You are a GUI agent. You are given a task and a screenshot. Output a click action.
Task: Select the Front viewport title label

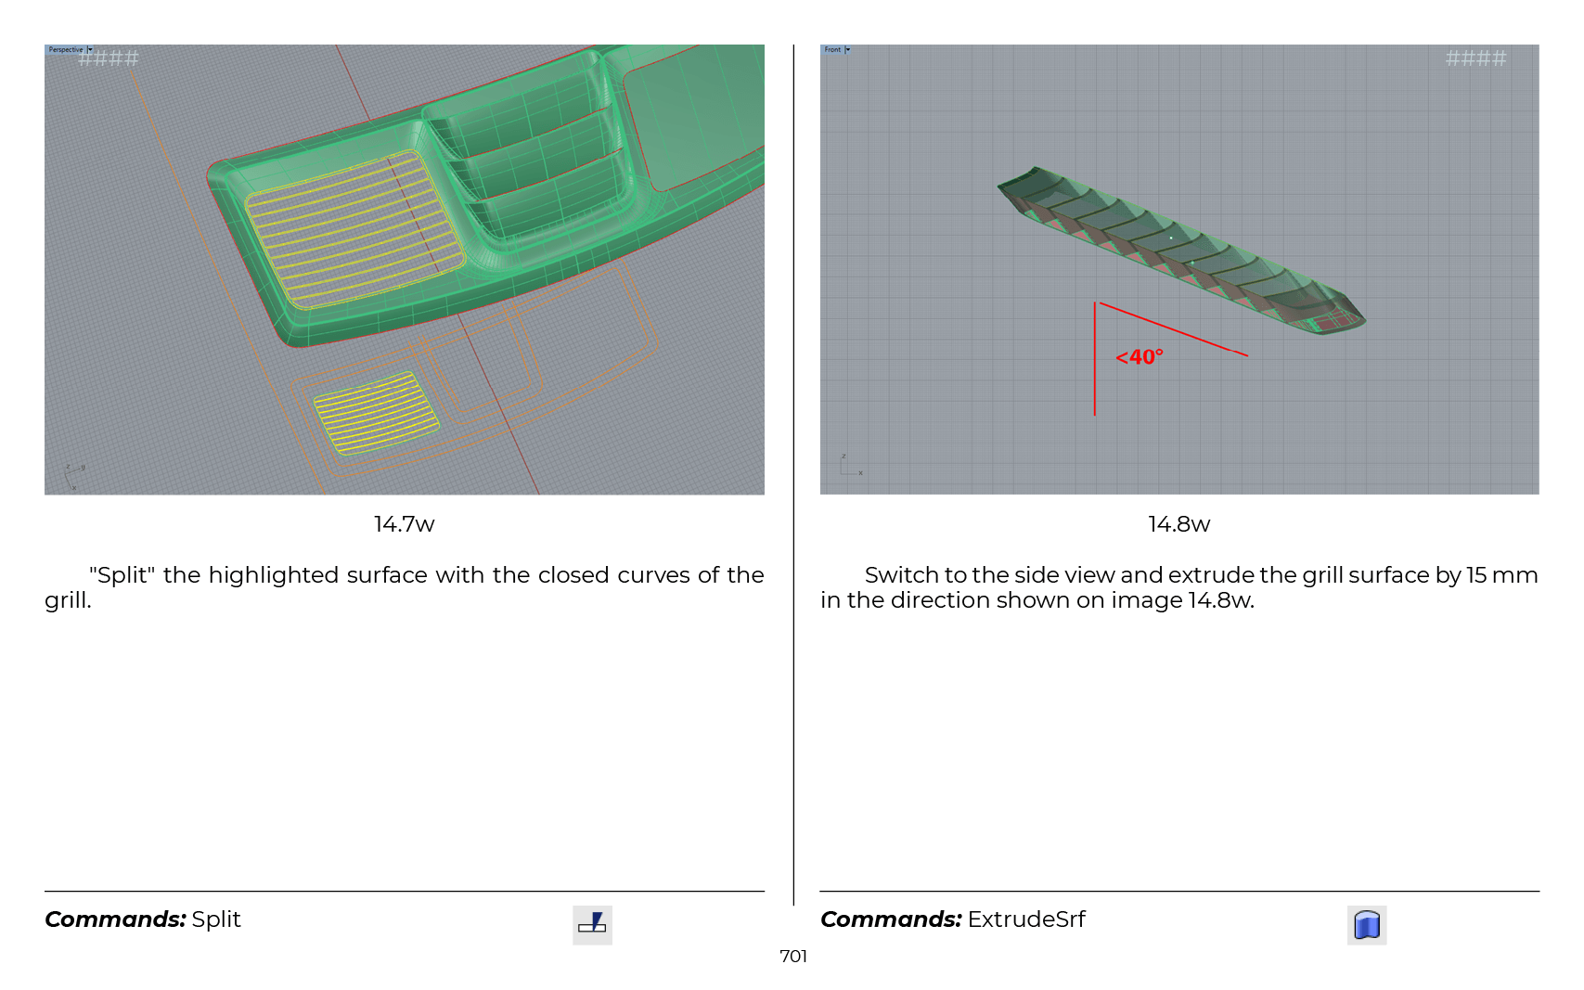click(x=832, y=50)
